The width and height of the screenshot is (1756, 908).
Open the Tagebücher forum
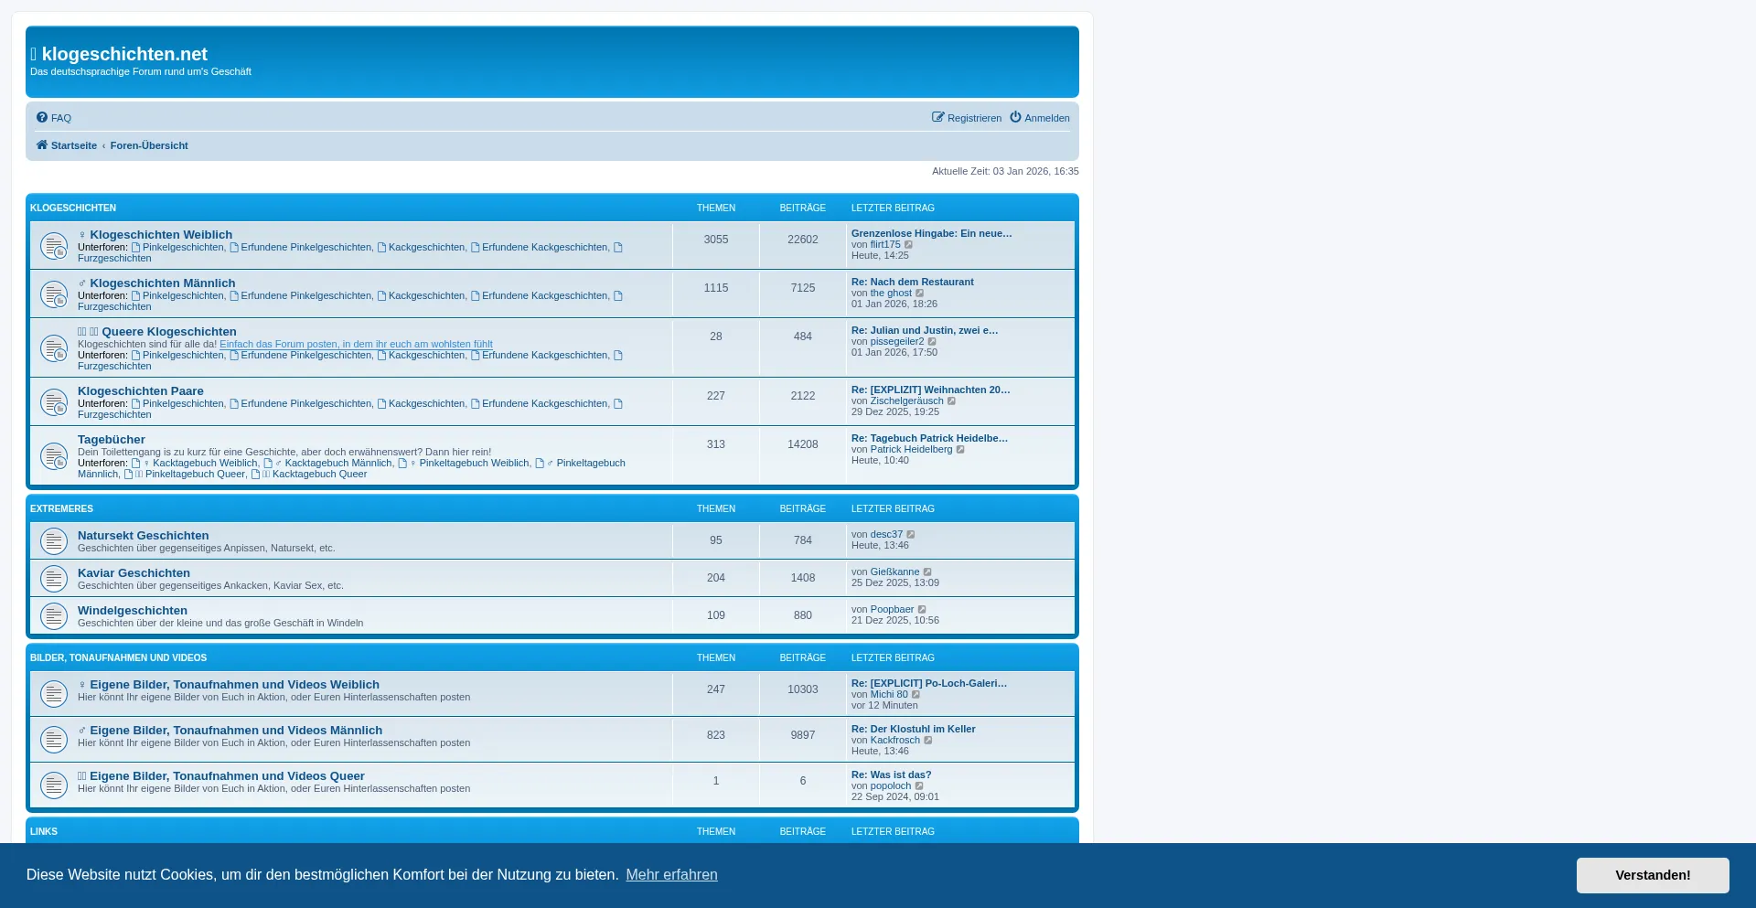click(112, 440)
